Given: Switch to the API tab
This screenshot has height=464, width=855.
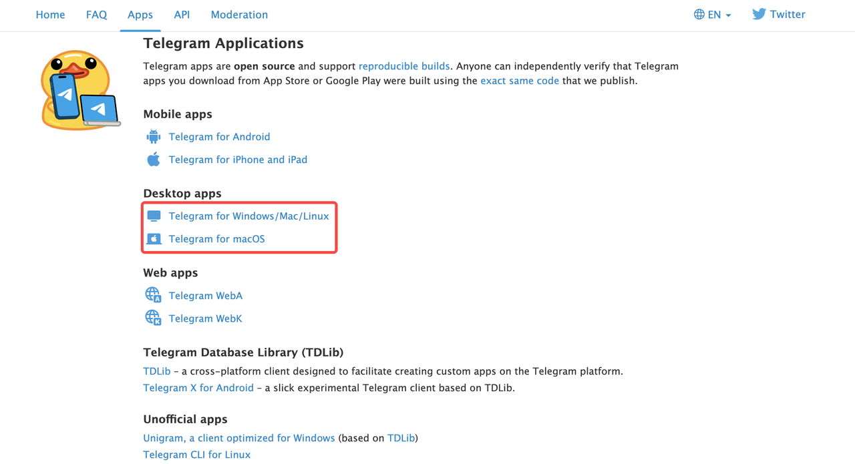Looking at the screenshot, I should [x=182, y=15].
